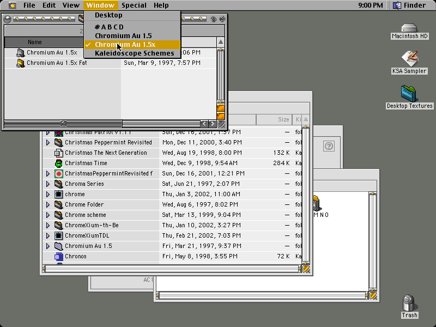Screen dimensions: 436x327
Task: Toggle sort order button beside the Size column
Action: point(306,119)
